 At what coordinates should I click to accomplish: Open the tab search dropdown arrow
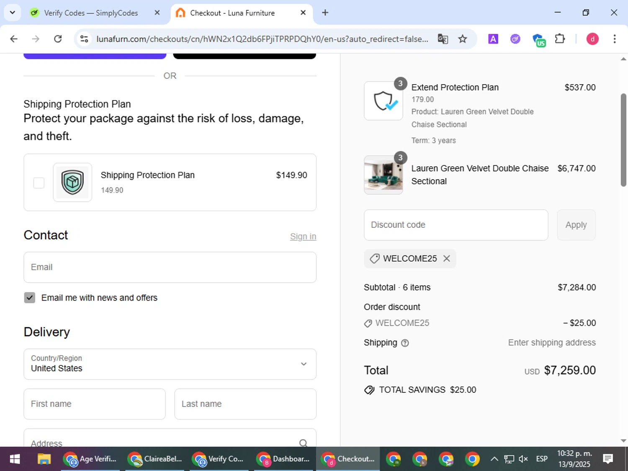click(12, 13)
